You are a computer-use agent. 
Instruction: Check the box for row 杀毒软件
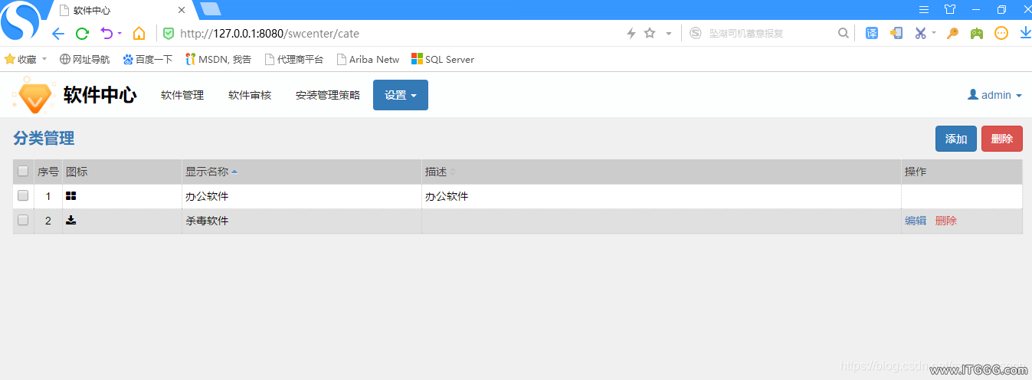pos(23,220)
